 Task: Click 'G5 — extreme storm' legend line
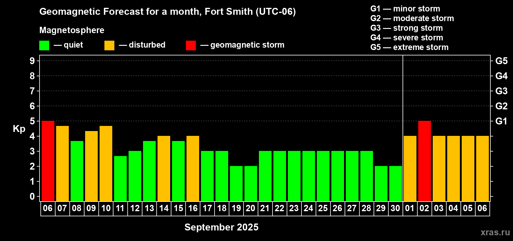tap(409, 47)
